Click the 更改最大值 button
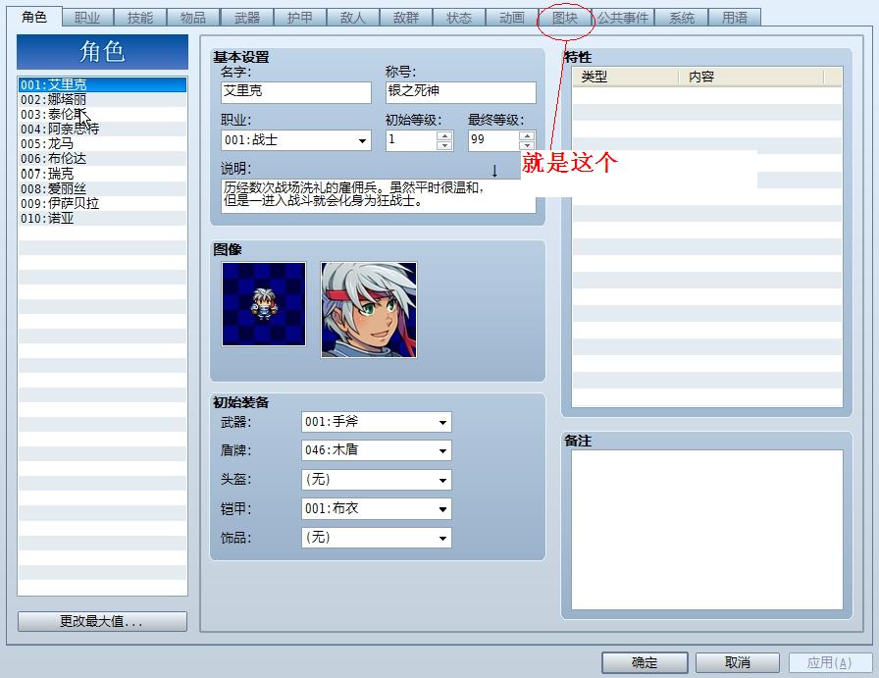The image size is (879, 678). click(x=102, y=621)
